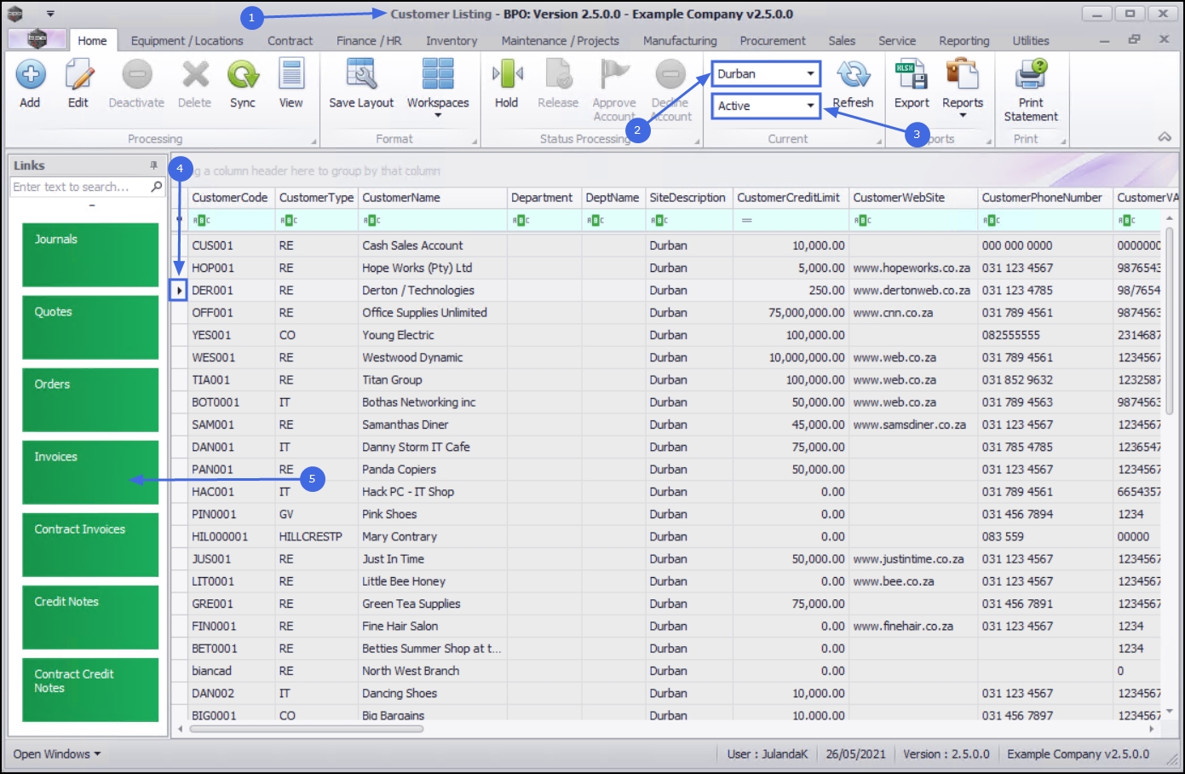This screenshot has width=1185, height=774.
Task: Open the Processing group dialog launcher
Action: (x=314, y=142)
